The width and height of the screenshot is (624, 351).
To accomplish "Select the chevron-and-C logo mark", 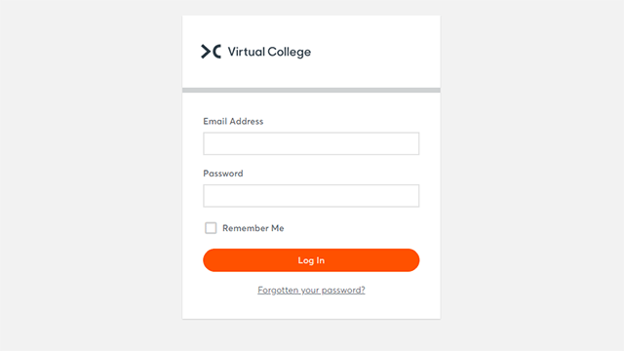I will [x=211, y=52].
